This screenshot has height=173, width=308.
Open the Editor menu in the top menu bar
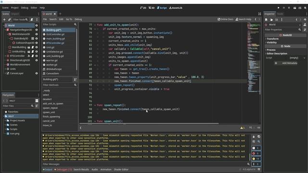(34, 8)
